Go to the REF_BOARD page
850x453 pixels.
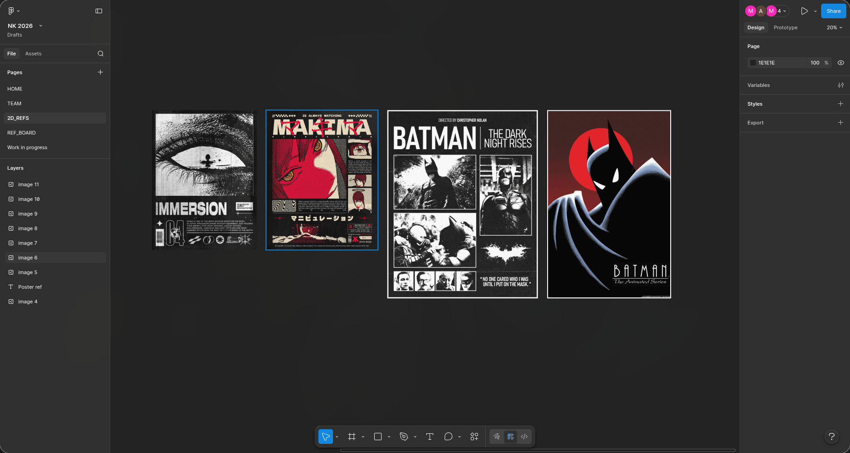click(55, 133)
